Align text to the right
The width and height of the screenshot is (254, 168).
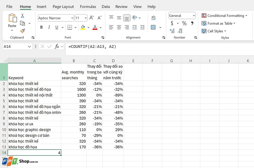coord(127,27)
